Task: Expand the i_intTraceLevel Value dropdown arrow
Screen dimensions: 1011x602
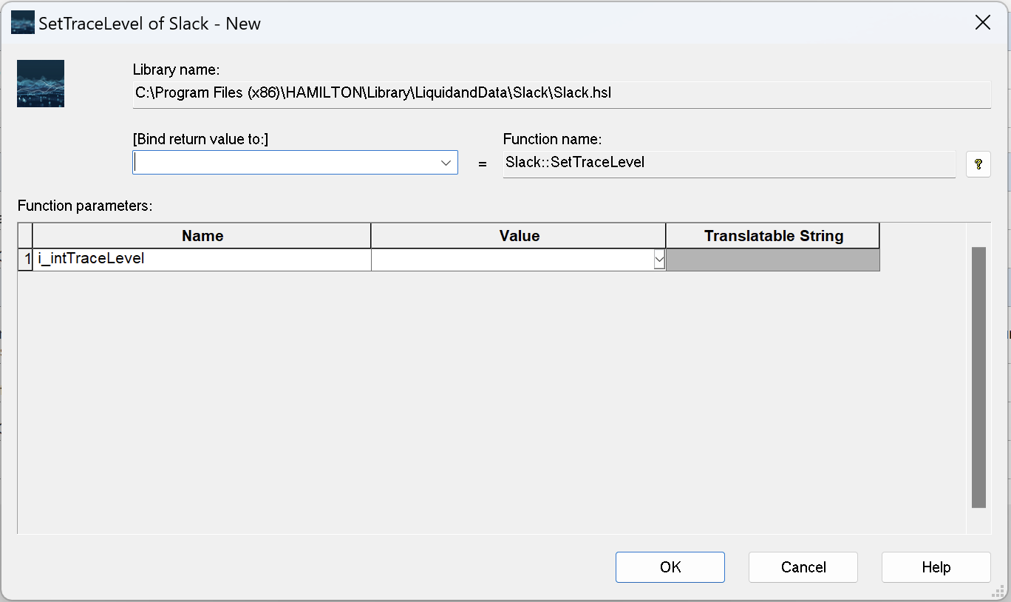Action: pyautogui.click(x=659, y=260)
